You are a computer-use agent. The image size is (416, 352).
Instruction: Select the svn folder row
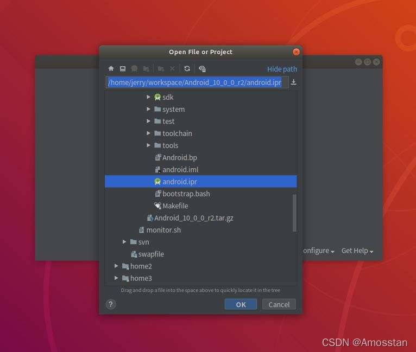(x=200, y=242)
